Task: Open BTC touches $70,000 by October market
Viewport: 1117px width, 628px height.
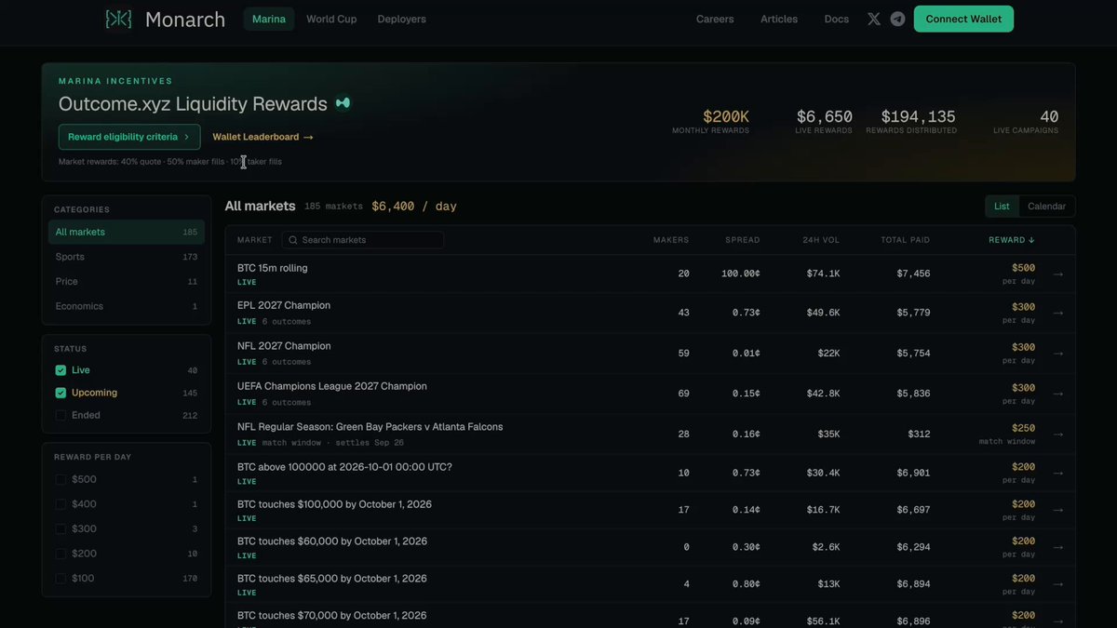Action: pyautogui.click(x=332, y=616)
